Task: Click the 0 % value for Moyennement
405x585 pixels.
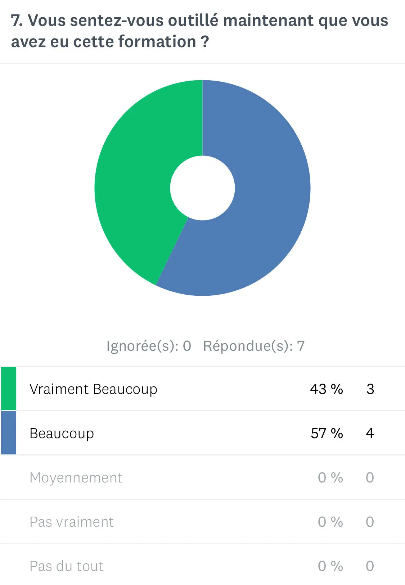Action: [330, 478]
